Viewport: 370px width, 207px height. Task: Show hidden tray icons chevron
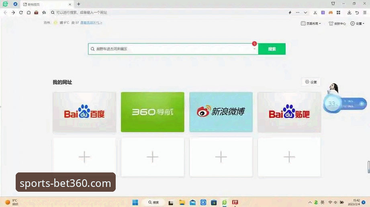point(310,202)
